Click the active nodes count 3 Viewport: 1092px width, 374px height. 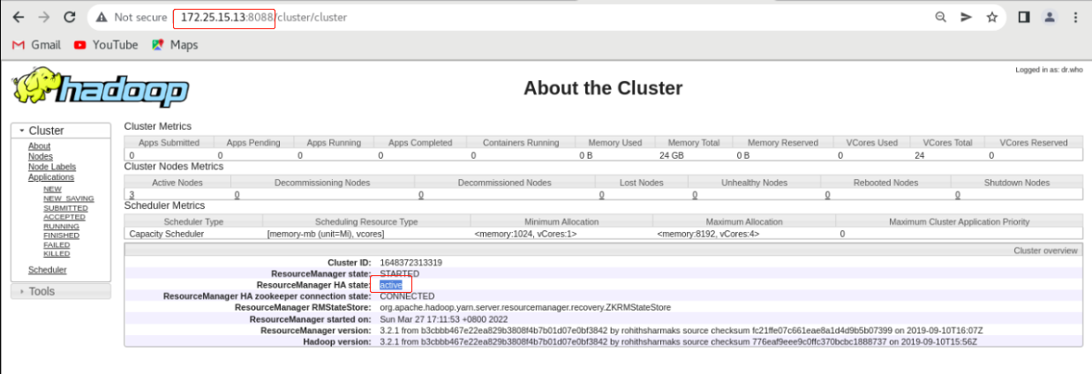click(132, 195)
